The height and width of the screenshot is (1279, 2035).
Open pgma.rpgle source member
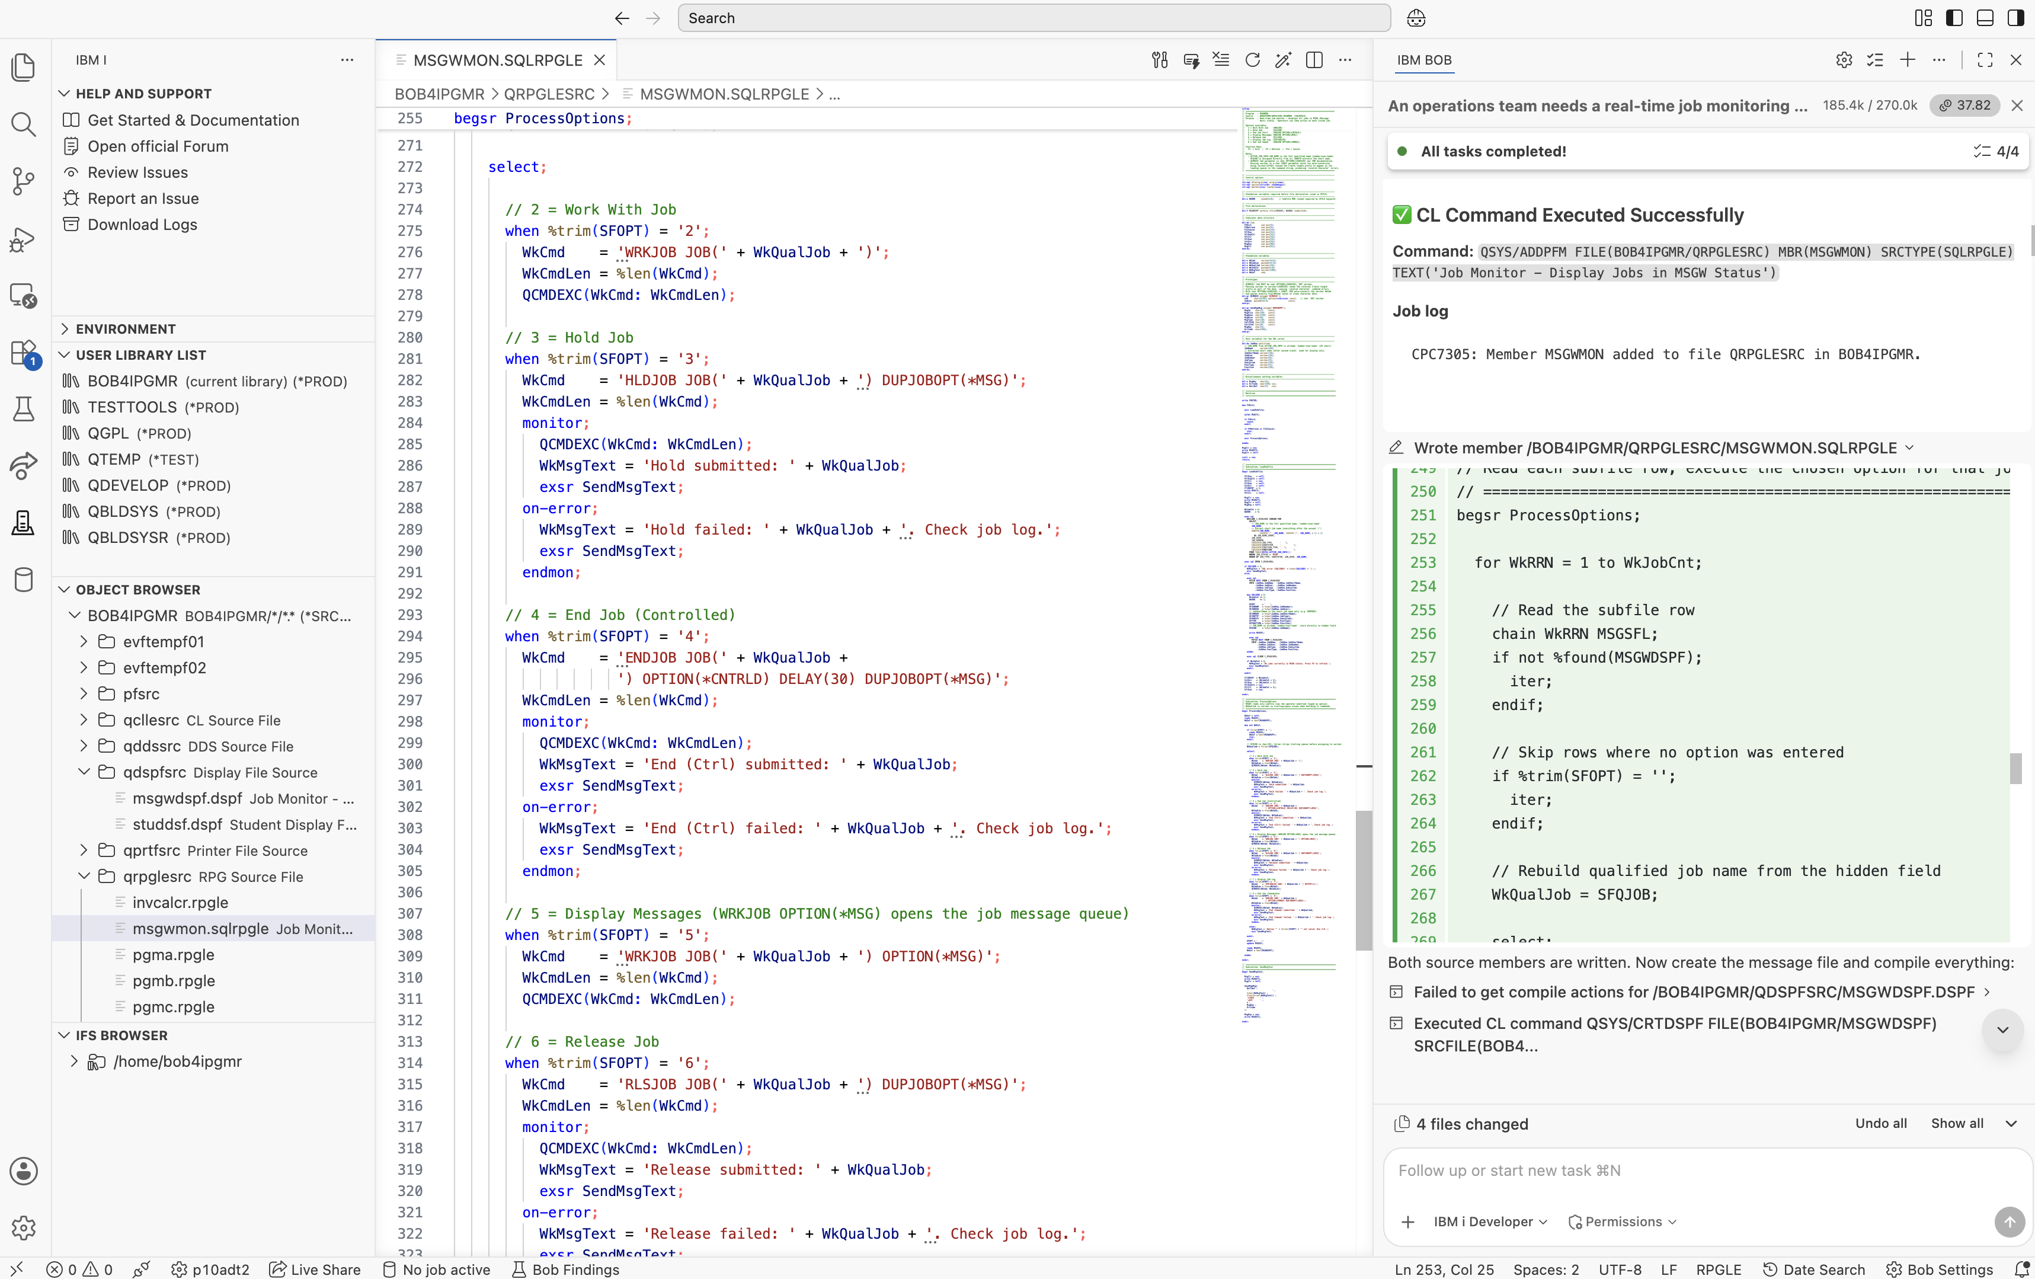pos(173,954)
